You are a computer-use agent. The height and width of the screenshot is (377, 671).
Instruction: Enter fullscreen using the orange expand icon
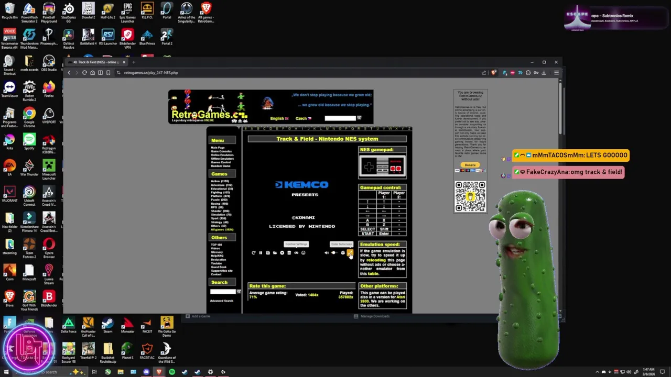[x=350, y=253]
